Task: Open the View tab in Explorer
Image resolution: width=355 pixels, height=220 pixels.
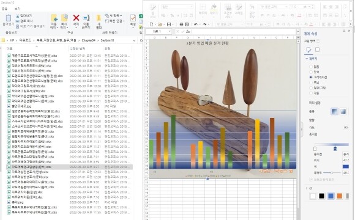Action: tap(17, 9)
